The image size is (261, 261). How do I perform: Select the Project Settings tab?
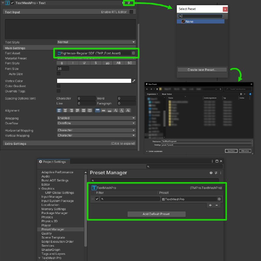[54, 161]
